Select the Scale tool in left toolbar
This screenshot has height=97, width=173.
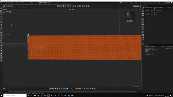point(1,22)
